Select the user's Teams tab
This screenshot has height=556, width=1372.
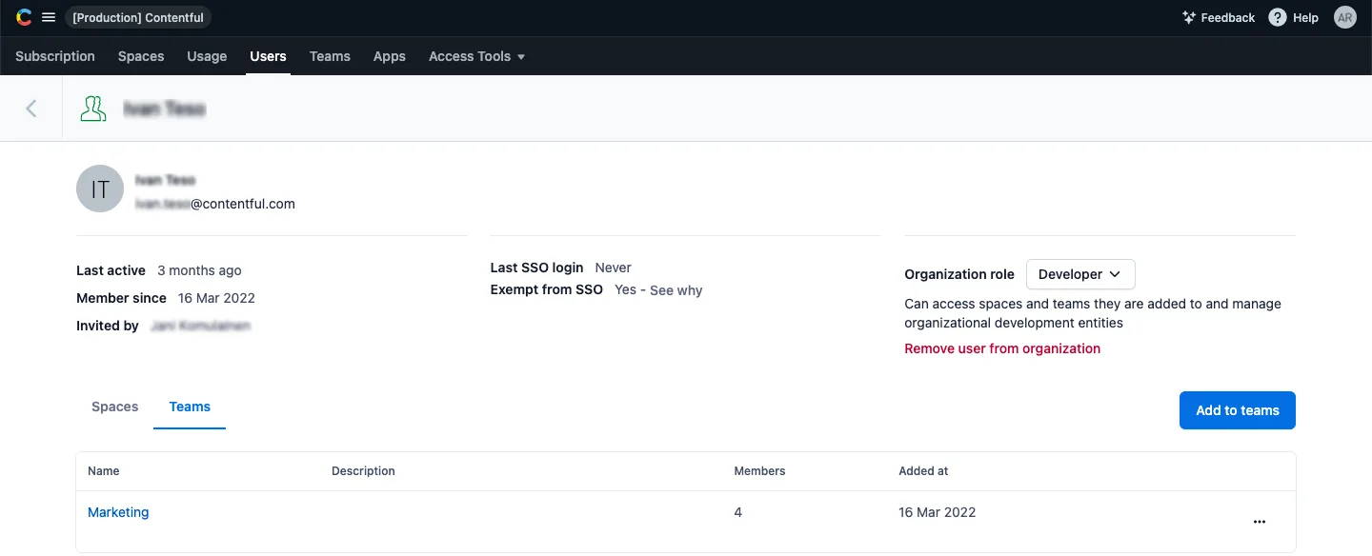tap(190, 407)
